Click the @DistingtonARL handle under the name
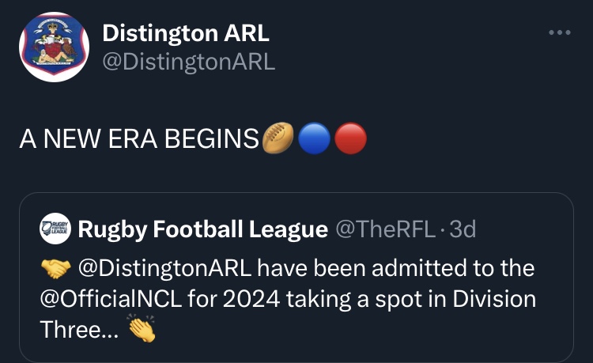593x363 pixels. (x=189, y=62)
